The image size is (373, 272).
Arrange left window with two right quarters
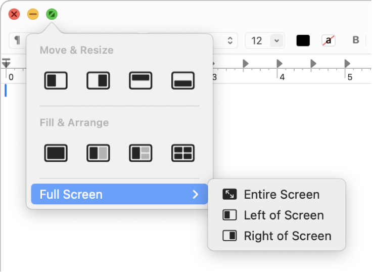pos(141,153)
